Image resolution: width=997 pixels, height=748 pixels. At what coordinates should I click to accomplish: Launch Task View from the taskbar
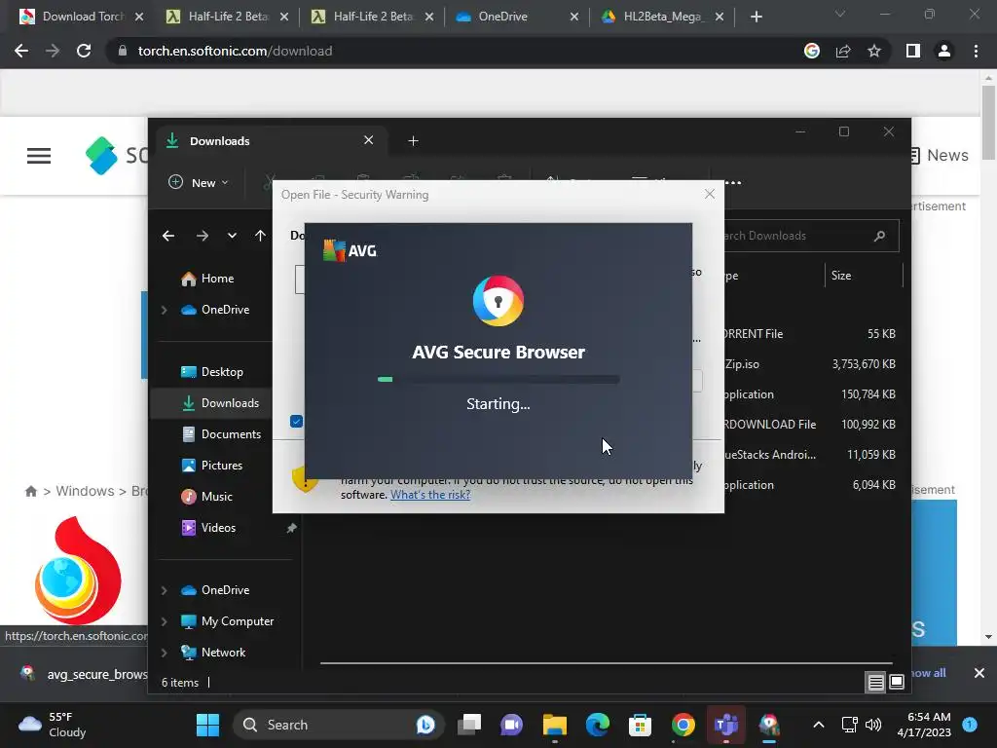[x=469, y=725]
